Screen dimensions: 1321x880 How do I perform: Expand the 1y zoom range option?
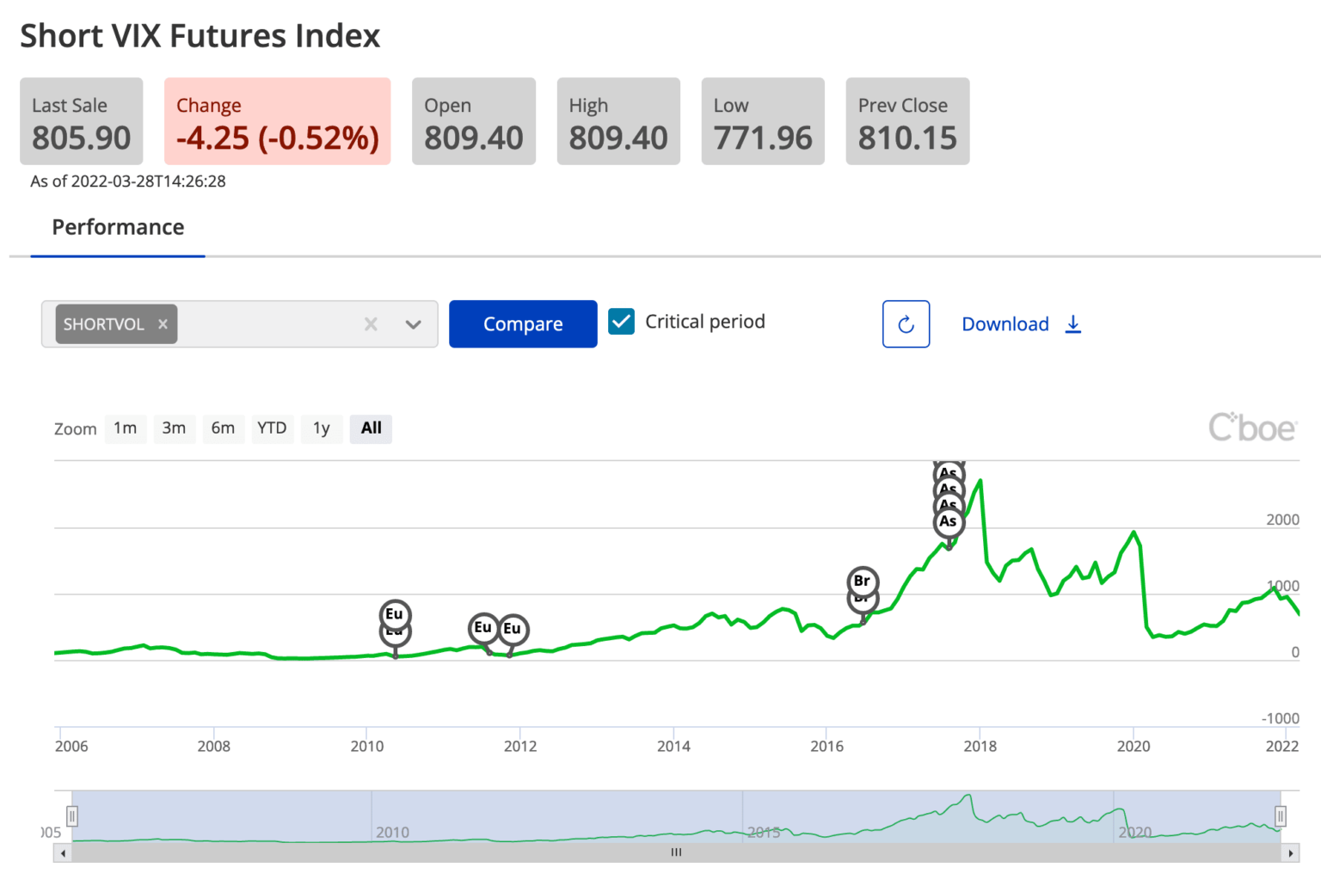(x=322, y=428)
